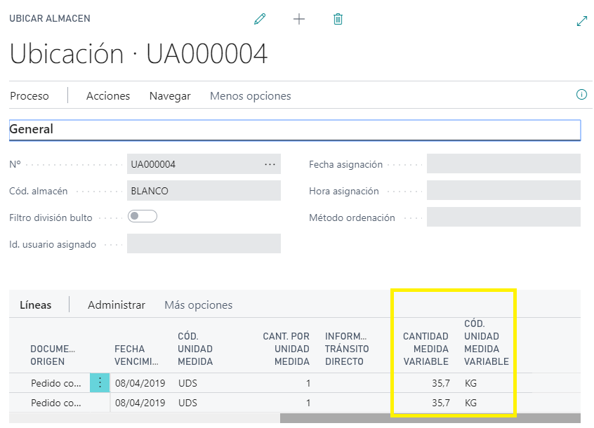Click the UBICAR ALMACEN breadcrumb title
Screen dimensions: 594x428
50,18
